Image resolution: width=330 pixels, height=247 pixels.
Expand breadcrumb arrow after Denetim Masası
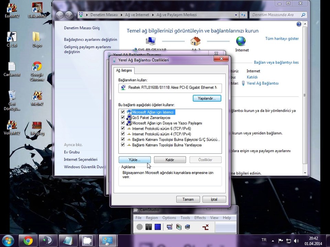pos(121,15)
